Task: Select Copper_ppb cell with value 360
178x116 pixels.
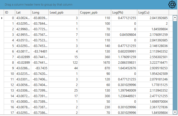Action: pos(95,57)
